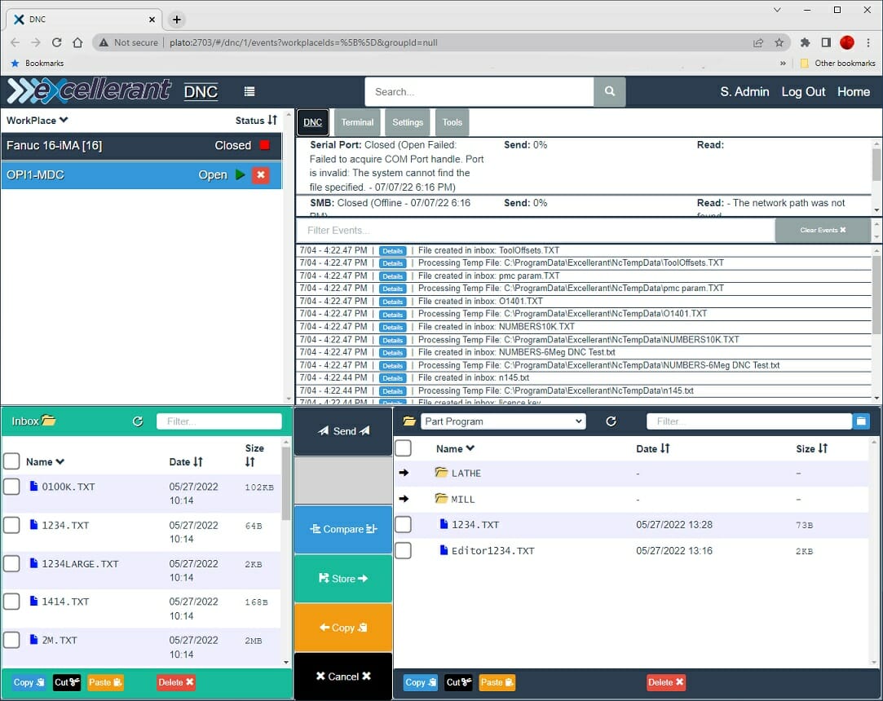This screenshot has height=701, width=883.
Task: Bookmark this page with the star icon
Action: [x=779, y=42]
